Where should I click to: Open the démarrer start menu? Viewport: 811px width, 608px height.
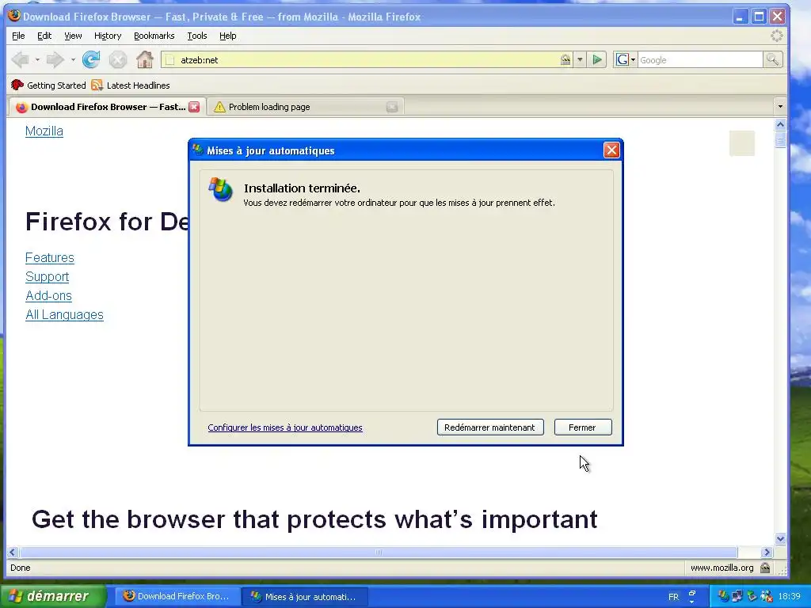click(53, 596)
